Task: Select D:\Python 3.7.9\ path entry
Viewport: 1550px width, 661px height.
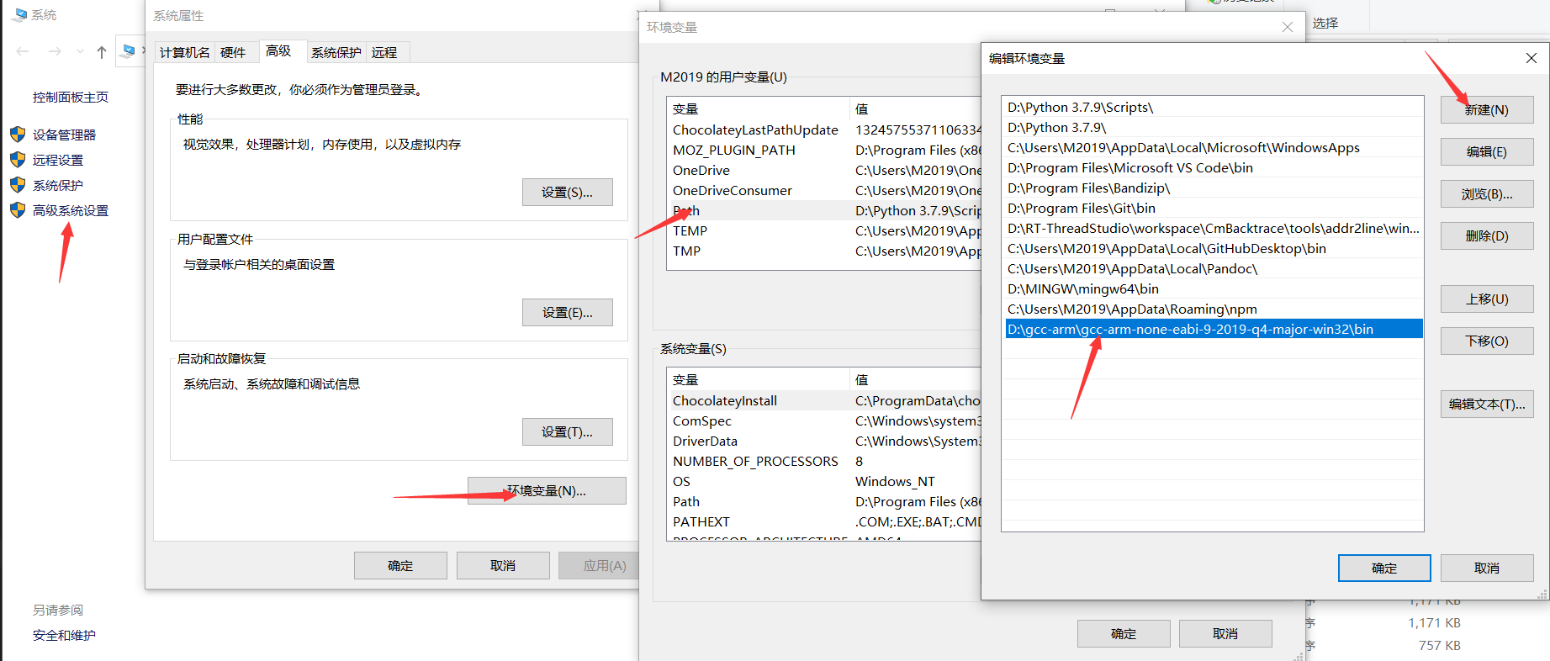Action: (1214, 127)
